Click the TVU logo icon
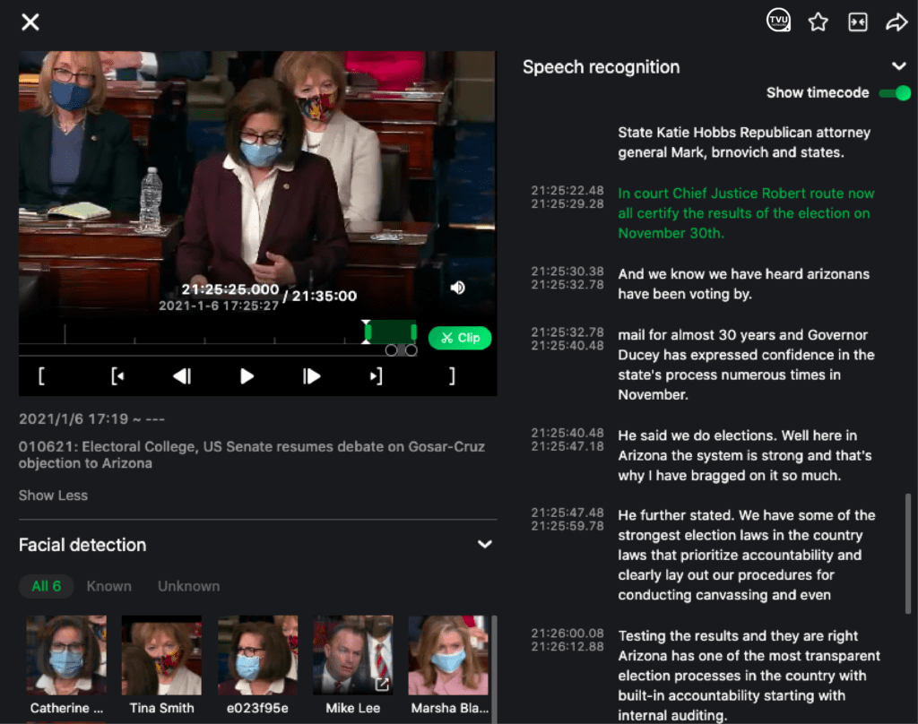The width and height of the screenshot is (918, 724). 778,21
